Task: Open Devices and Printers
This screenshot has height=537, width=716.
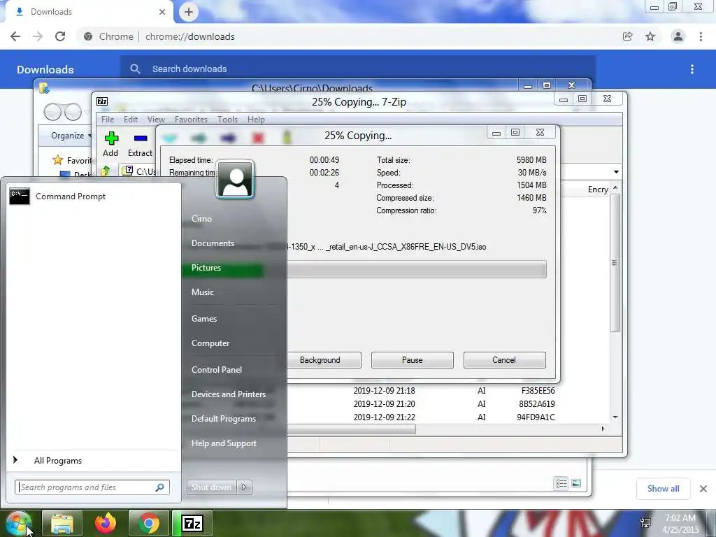Action: click(x=229, y=394)
